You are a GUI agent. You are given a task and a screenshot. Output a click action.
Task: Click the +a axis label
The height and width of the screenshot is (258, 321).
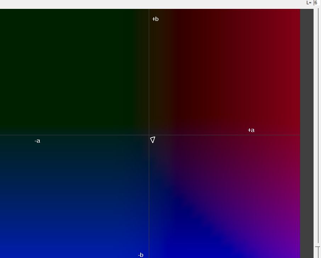point(251,130)
